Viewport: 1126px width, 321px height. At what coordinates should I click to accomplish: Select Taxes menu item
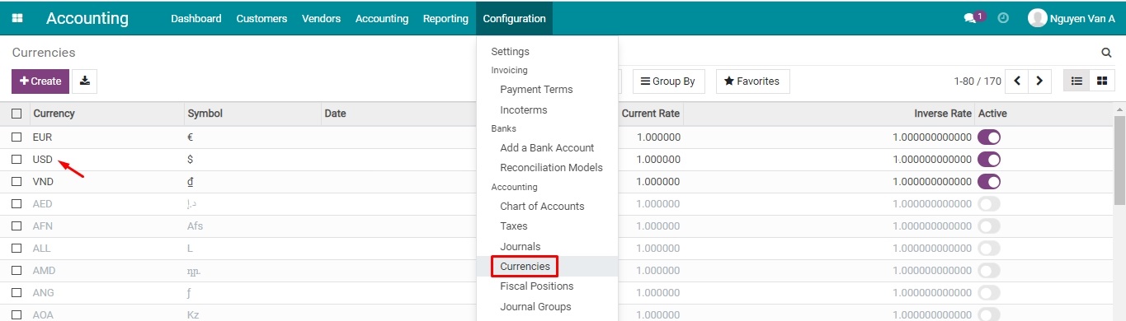point(548,226)
